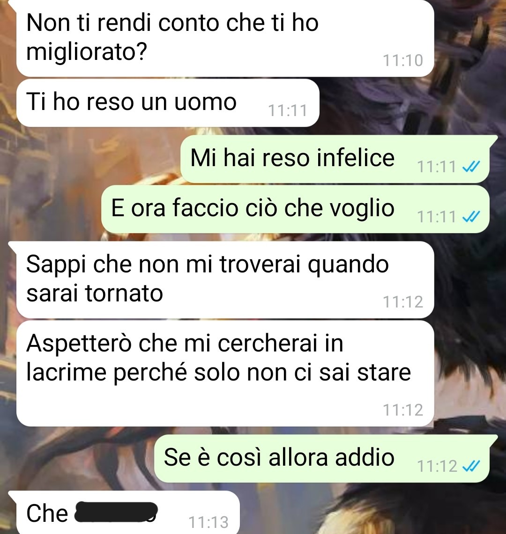
Task: Tap the "Ti ho reso un uomo" message bubble
Action: pyautogui.click(x=168, y=103)
